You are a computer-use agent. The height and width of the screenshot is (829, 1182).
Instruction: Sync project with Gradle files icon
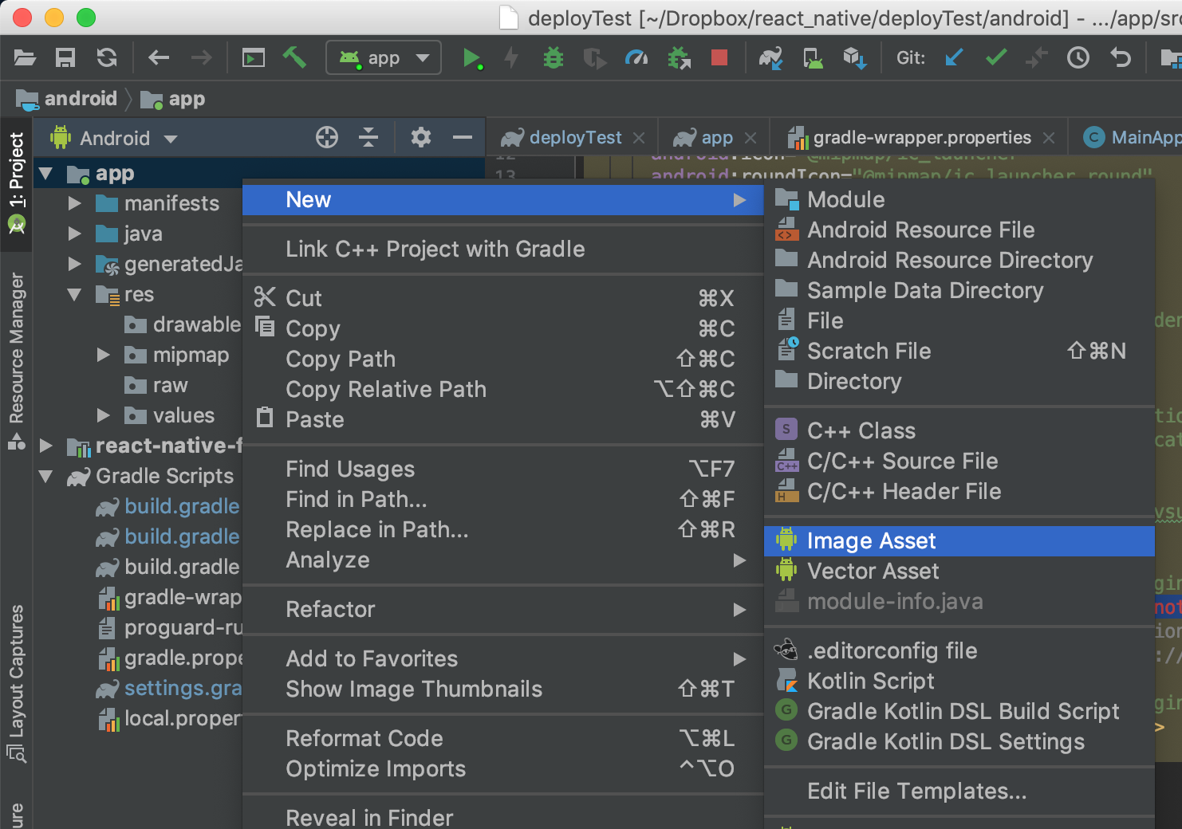[770, 57]
